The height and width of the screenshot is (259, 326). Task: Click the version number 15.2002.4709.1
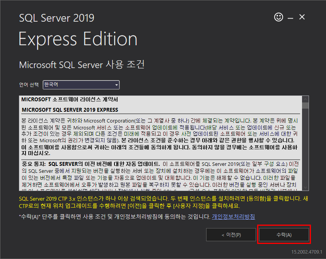(307, 252)
